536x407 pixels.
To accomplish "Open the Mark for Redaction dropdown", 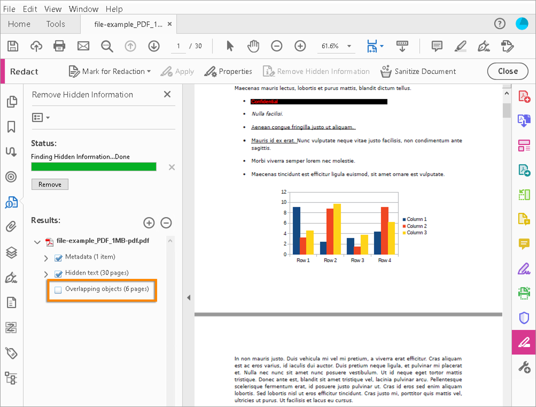I will point(149,71).
